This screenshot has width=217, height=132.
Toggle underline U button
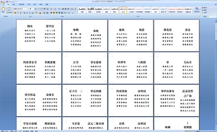tap(20, 13)
